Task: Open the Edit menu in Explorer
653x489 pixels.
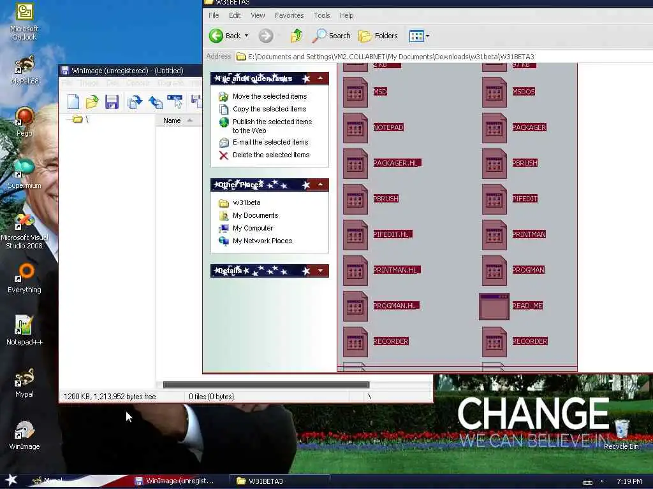Action: point(235,15)
